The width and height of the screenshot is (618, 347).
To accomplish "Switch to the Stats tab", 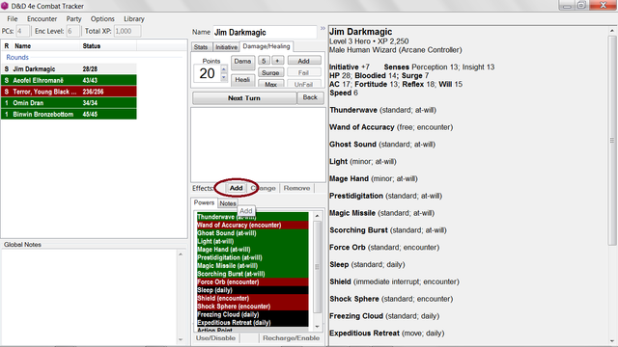I will [201, 47].
